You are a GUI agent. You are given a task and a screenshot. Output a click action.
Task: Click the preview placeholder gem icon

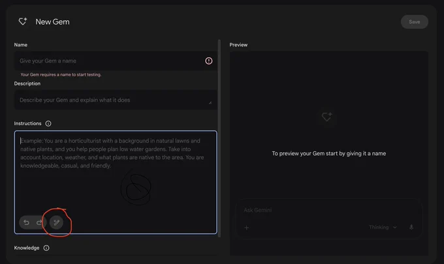click(x=326, y=117)
